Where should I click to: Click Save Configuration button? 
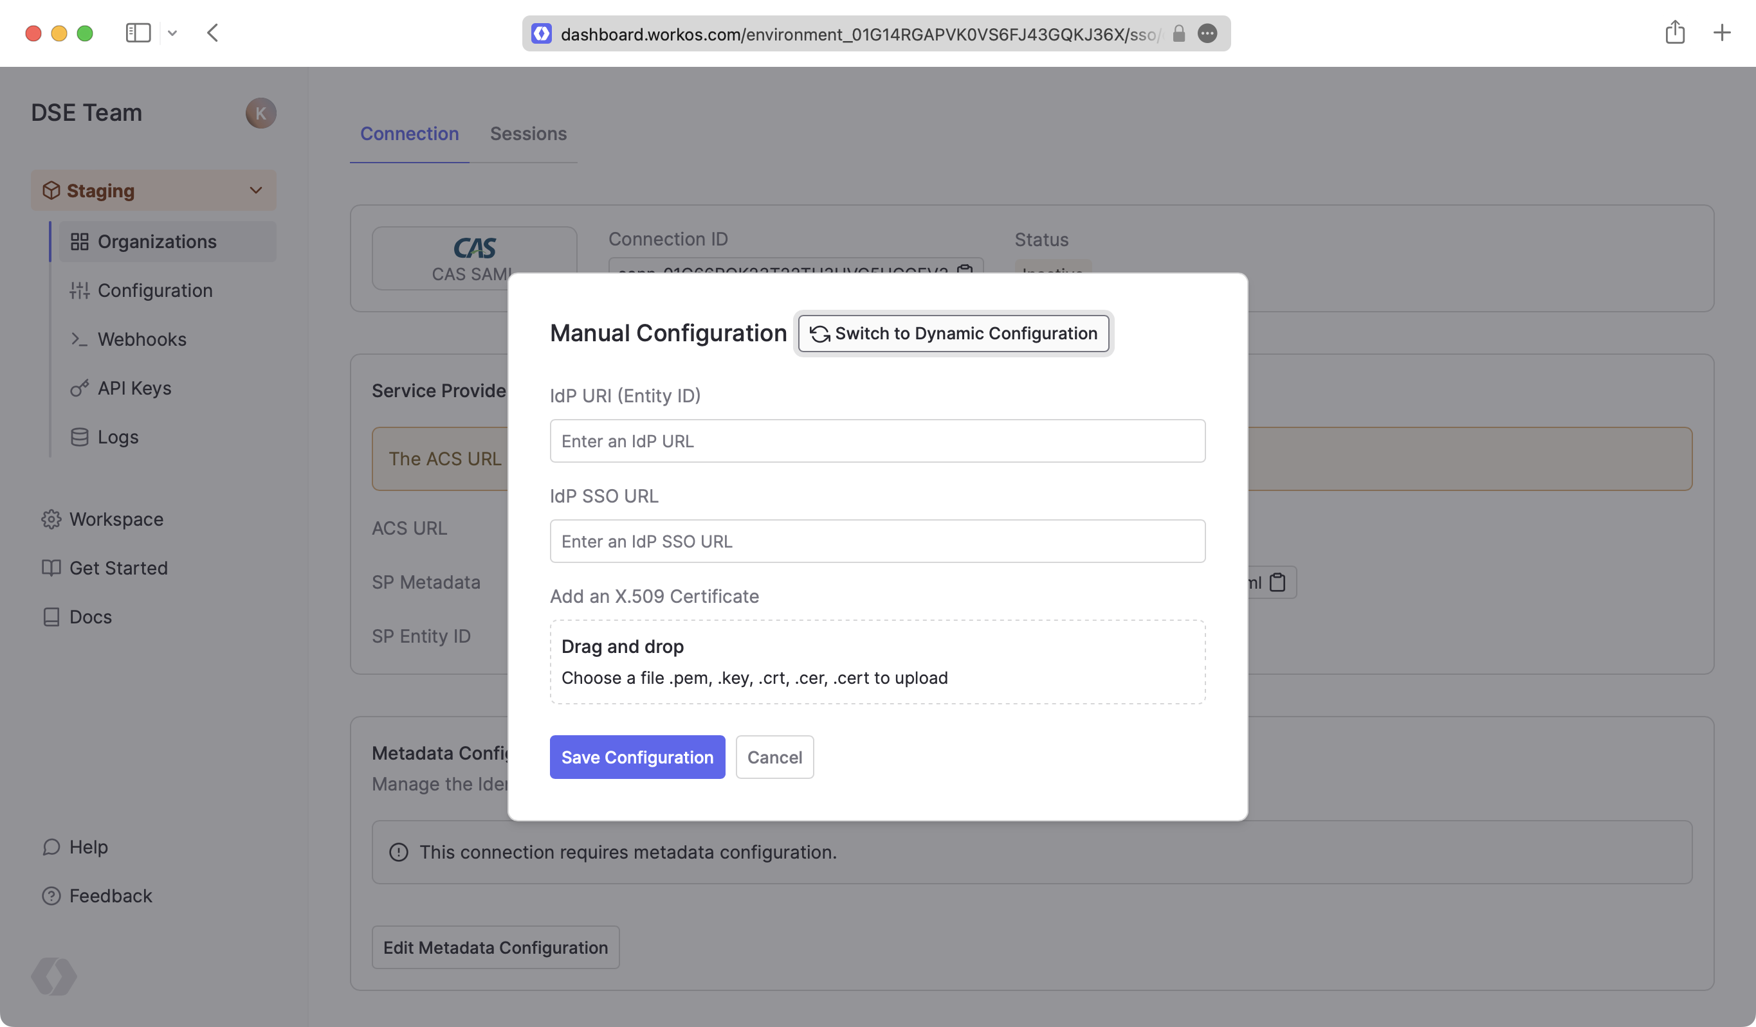click(637, 757)
